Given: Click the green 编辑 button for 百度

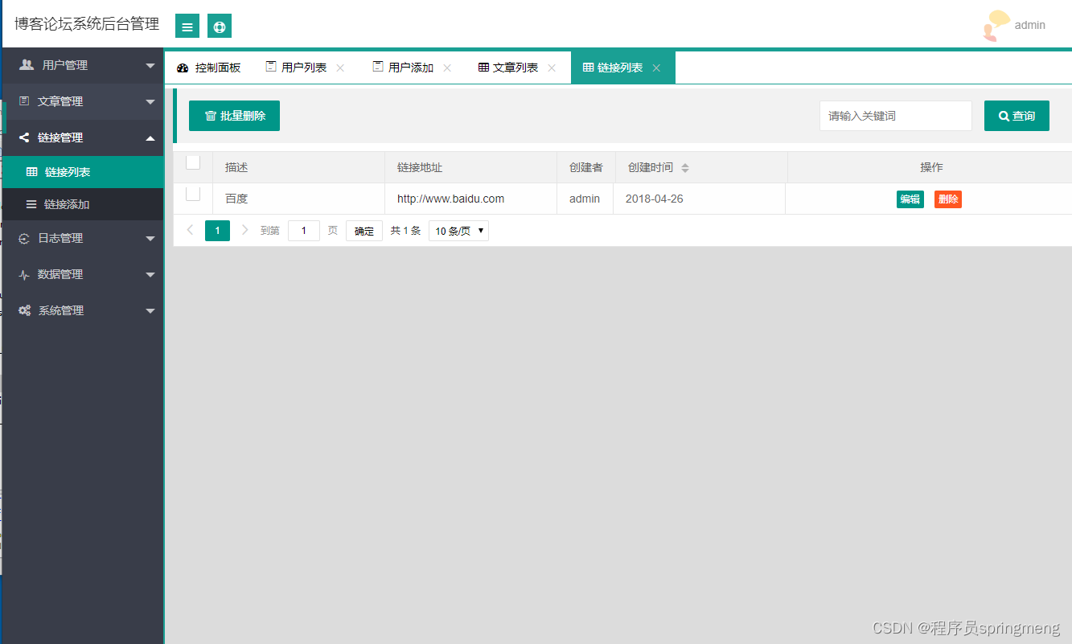Looking at the screenshot, I should point(910,199).
